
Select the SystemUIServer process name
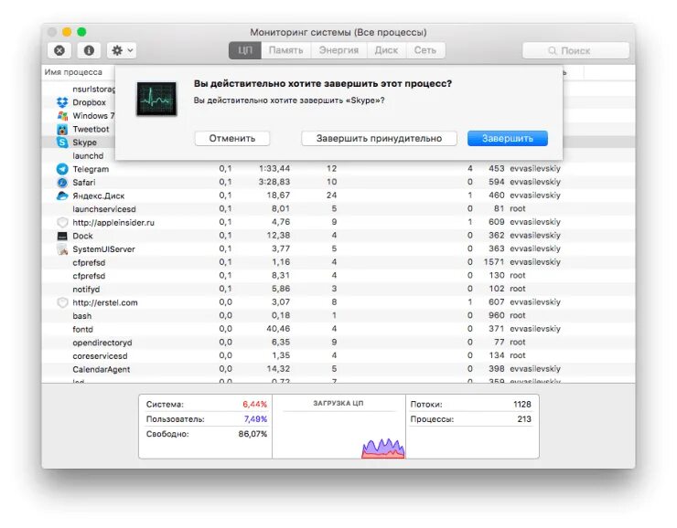tap(103, 249)
